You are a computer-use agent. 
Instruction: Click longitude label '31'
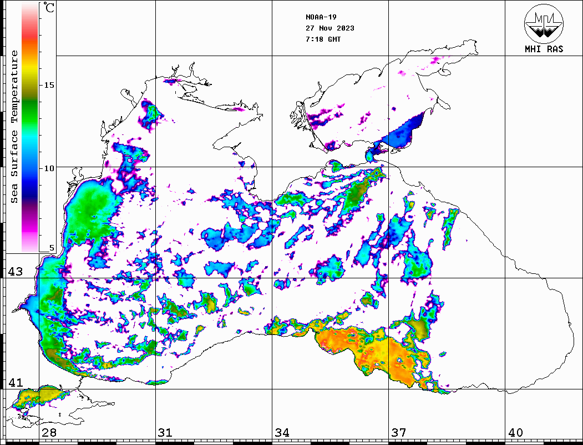coord(165,433)
